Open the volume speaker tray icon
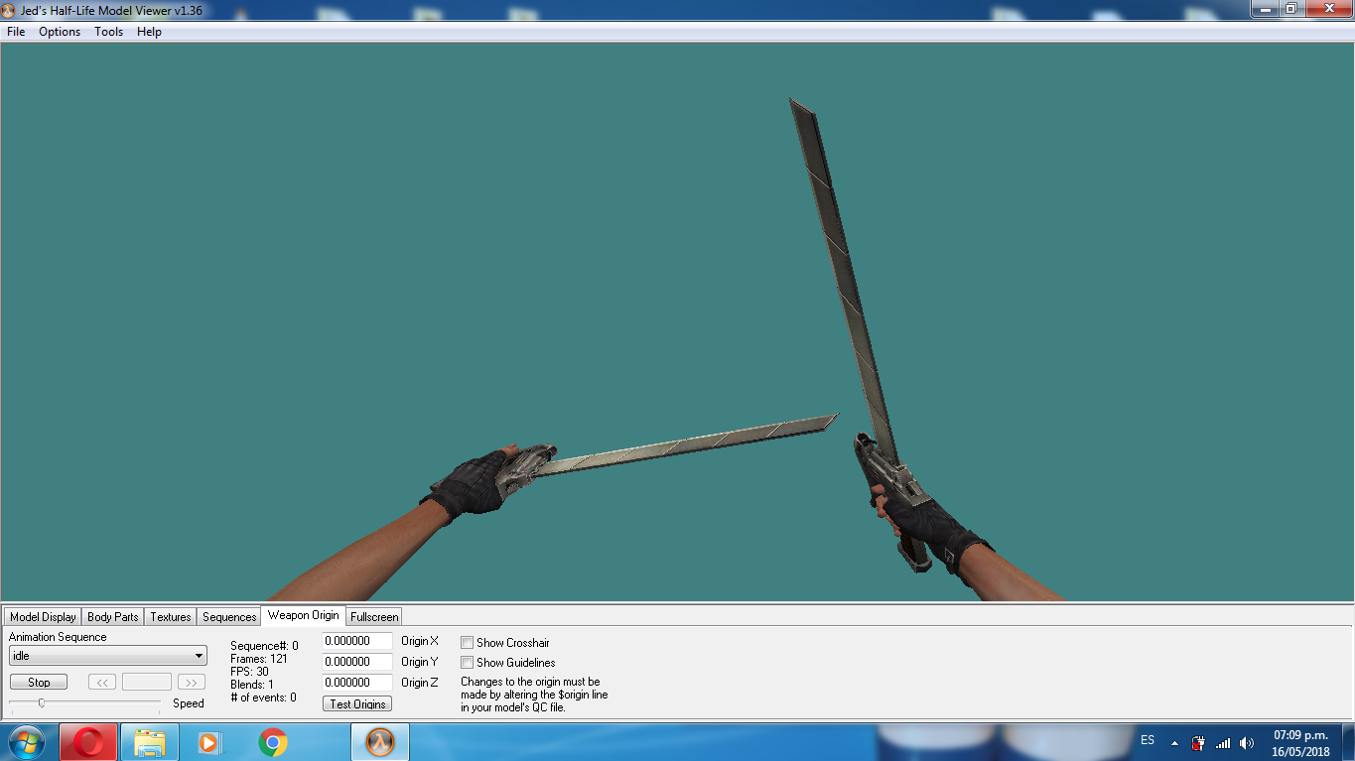 click(x=1247, y=742)
